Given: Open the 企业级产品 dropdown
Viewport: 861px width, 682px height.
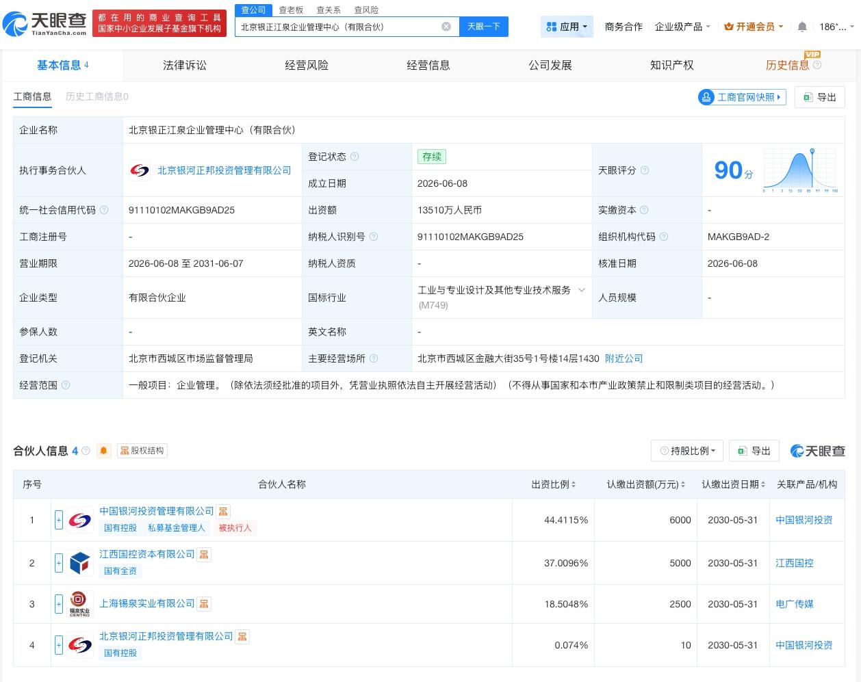Looking at the screenshot, I should 682,27.
